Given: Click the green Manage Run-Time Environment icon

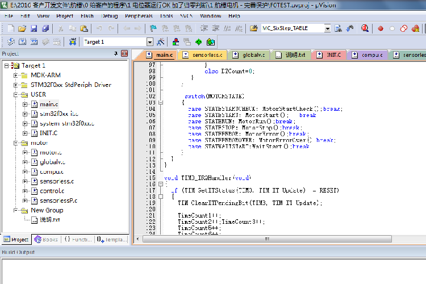Looking at the screenshot, I should coord(199,42).
